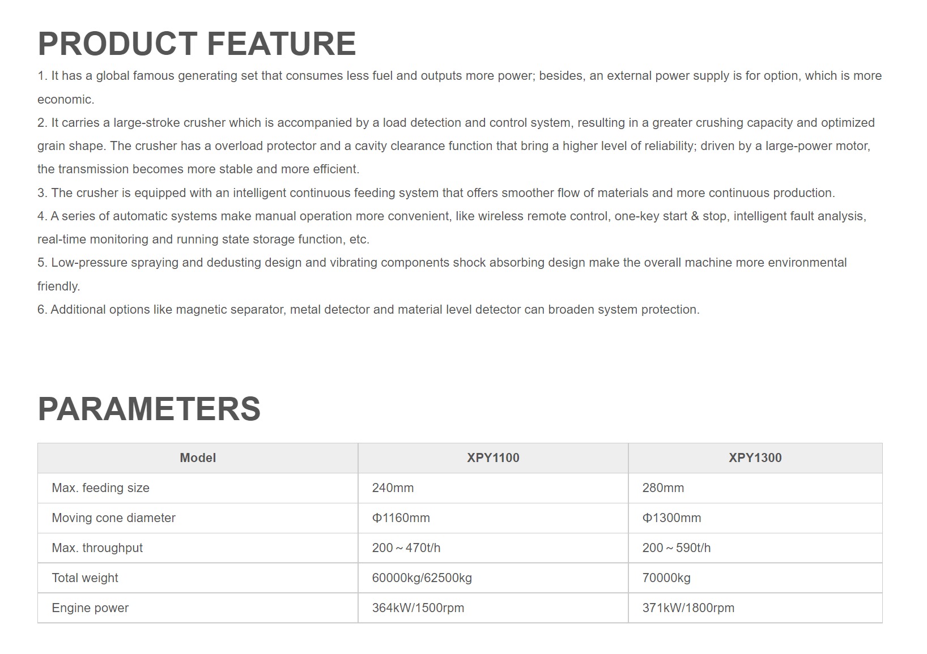927x654 pixels.
Task: Click the Moving cone diameter row label
Action: 114,518
